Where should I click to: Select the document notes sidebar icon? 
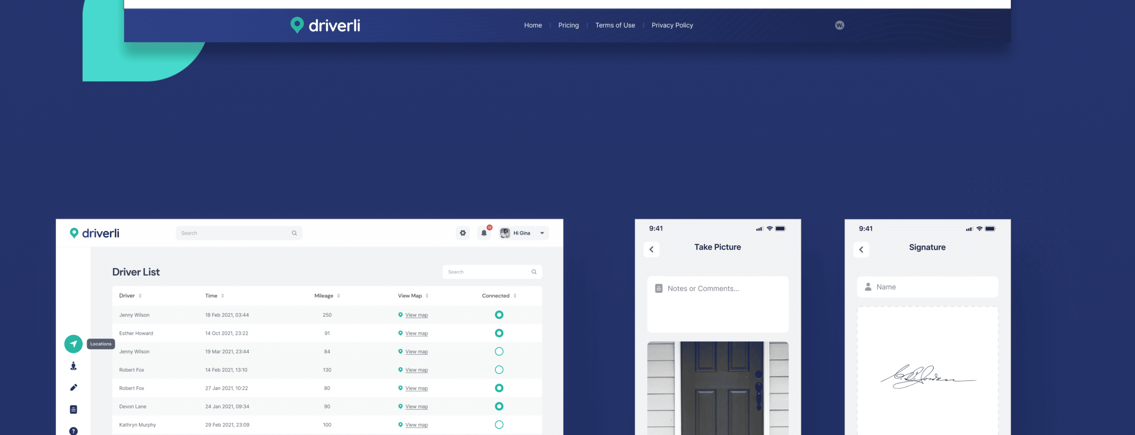coord(74,409)
